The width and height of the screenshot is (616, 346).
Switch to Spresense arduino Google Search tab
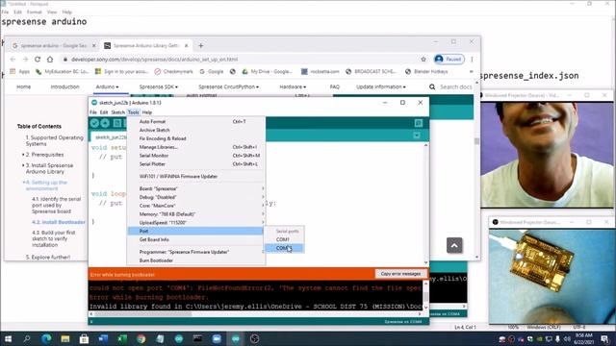[x=54, y=45]
